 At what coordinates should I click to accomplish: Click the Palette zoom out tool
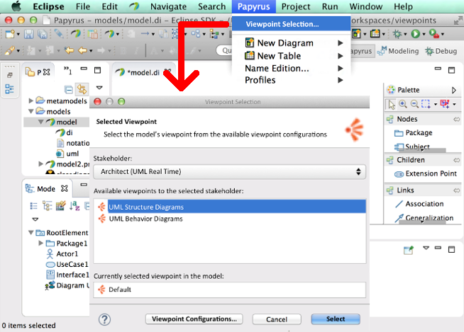(414, 104)
